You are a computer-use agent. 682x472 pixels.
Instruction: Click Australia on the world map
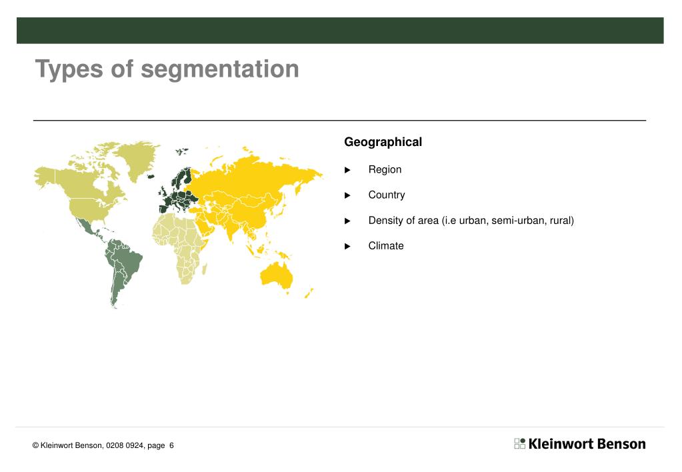[277, 275]
